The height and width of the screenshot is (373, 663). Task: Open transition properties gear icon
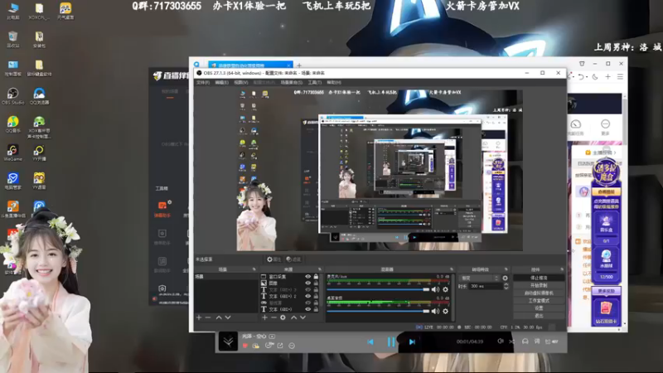click(505, 279)
